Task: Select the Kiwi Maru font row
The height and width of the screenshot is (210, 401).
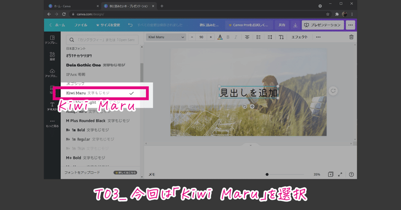Action: [x=101, y=93]
